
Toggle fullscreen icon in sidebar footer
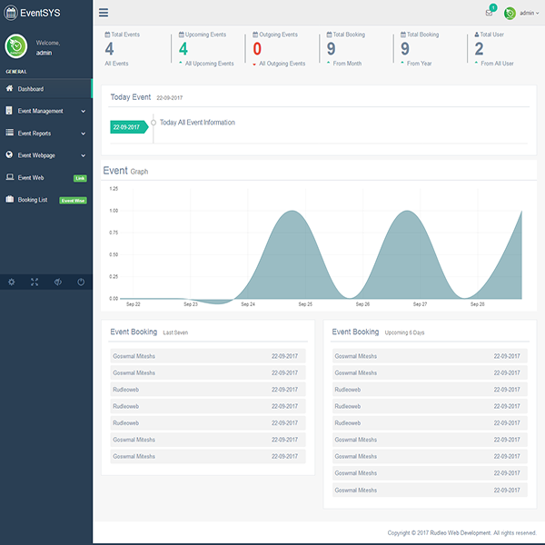coord(35,282)
